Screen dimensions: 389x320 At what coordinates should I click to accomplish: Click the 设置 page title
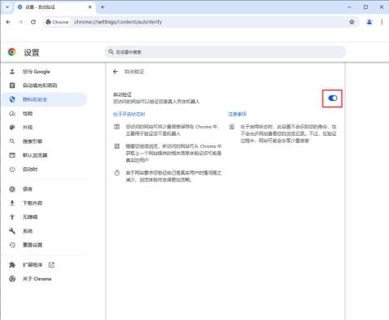pos(32,53)
